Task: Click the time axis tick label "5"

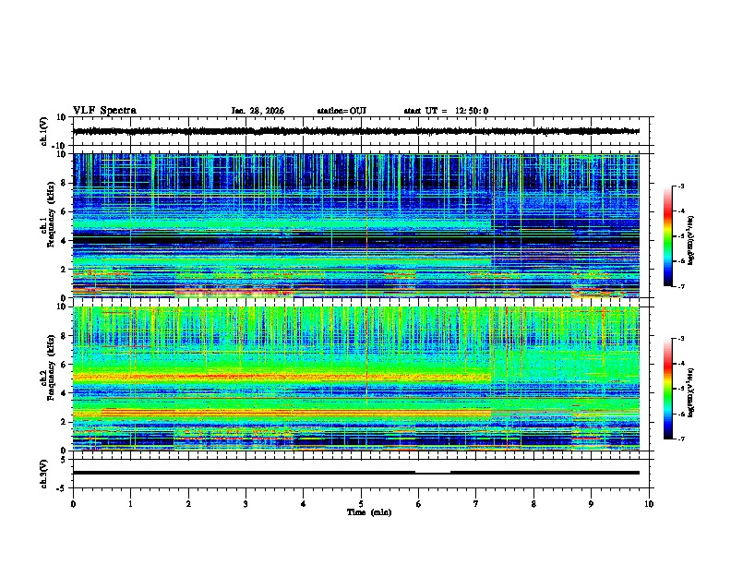Action: (x=361, y=504)
